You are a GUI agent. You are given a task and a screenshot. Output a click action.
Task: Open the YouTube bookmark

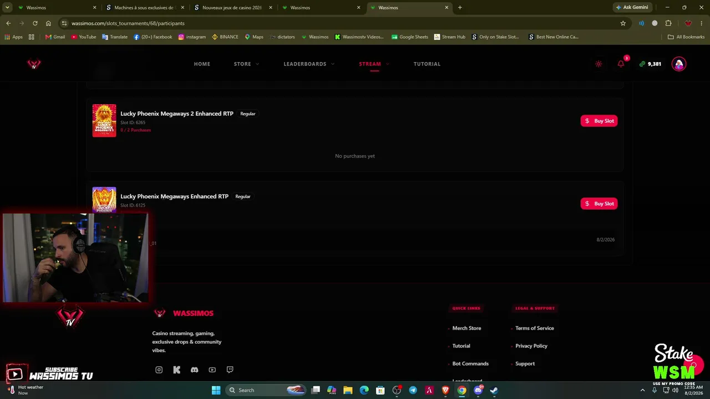(x=83, y=37)
